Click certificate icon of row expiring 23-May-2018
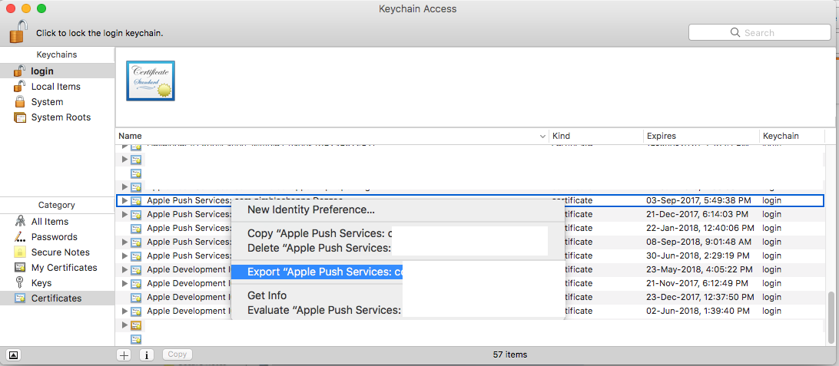Viewport: 839px width, 366px height. click(x=137, y=270)
